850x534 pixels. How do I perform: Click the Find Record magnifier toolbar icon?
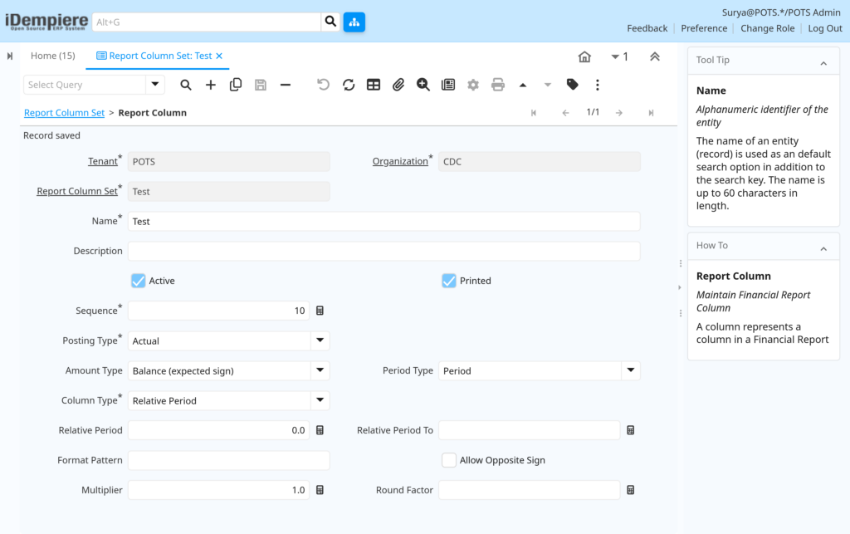click(185, 85)
